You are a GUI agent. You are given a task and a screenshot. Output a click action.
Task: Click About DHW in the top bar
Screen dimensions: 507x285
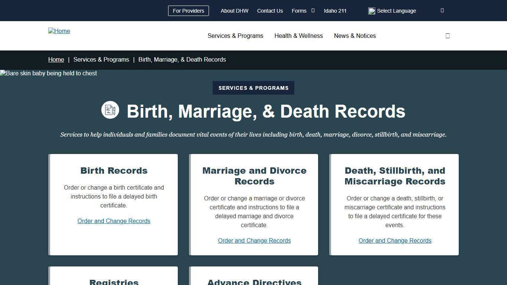click(235, 11)
